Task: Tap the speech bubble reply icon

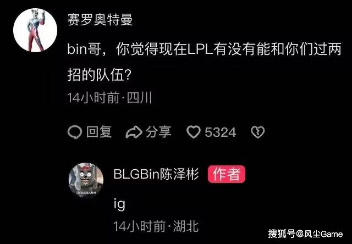Action: click(75, 132)
